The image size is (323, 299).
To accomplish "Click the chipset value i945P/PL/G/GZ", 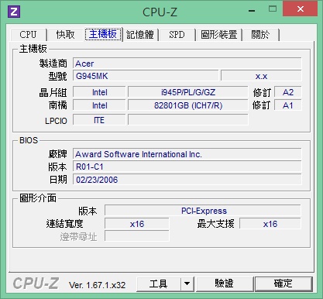I will [x=188, y=92].
